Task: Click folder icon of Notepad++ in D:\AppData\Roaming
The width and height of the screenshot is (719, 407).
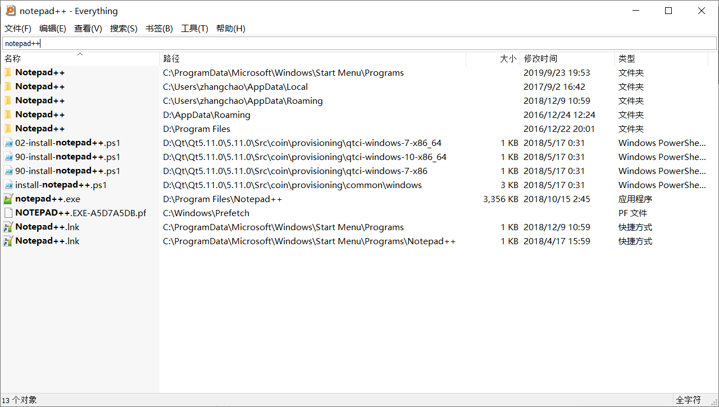Action: point(8,115)
